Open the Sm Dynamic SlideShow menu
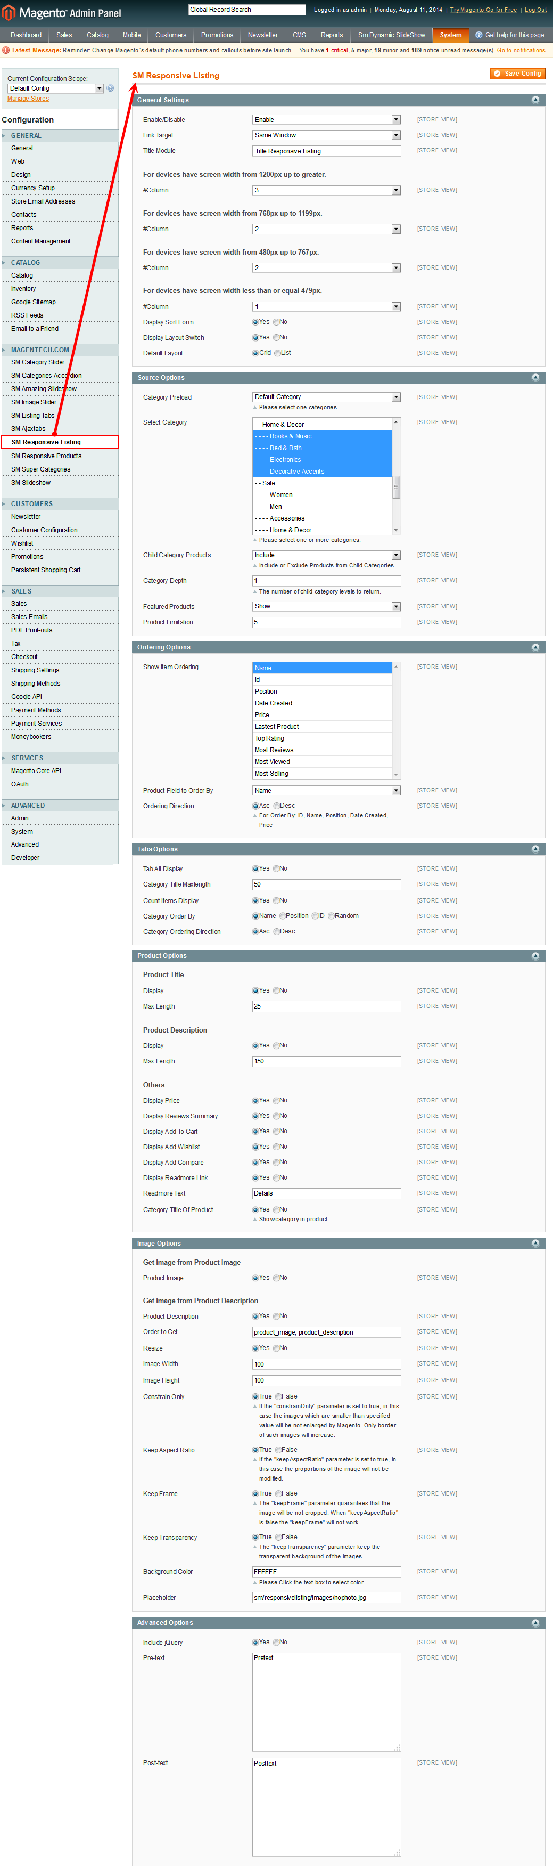The height and width of the screenshot is (1869, 553). pos(391,35)
